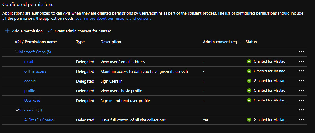
Task: Collapse the SharePoint (1) group
Action: [x=17, y=110]
